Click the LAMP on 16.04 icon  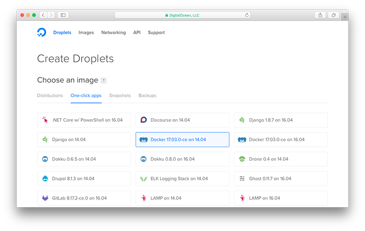tap(242, 198)
